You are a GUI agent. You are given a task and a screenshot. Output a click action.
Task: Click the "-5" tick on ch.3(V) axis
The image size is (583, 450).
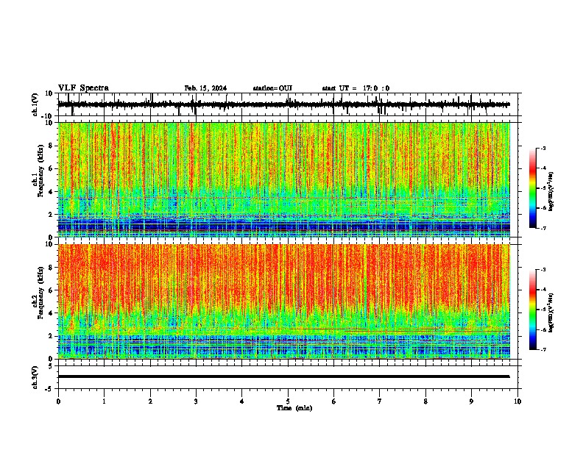pyautogui.click(x=49, y=389)
